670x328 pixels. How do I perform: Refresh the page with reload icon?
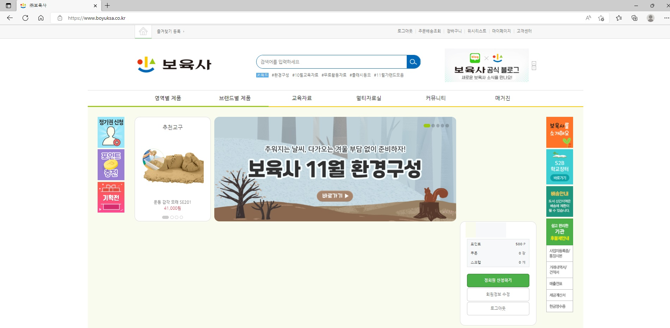(x=25, y=18)
